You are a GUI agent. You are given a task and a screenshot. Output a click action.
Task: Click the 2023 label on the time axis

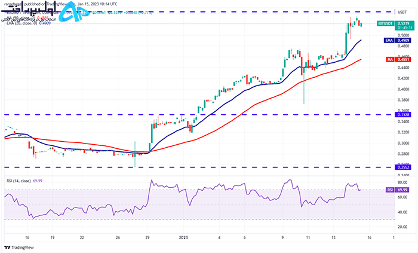(x=183, y=237)
